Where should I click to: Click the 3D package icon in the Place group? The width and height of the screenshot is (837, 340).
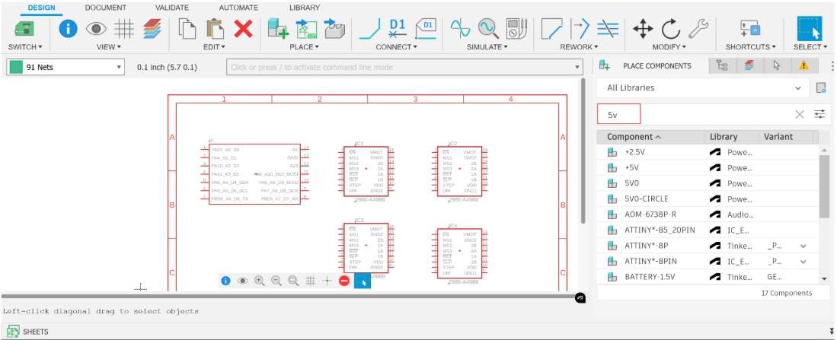point(334,28)
